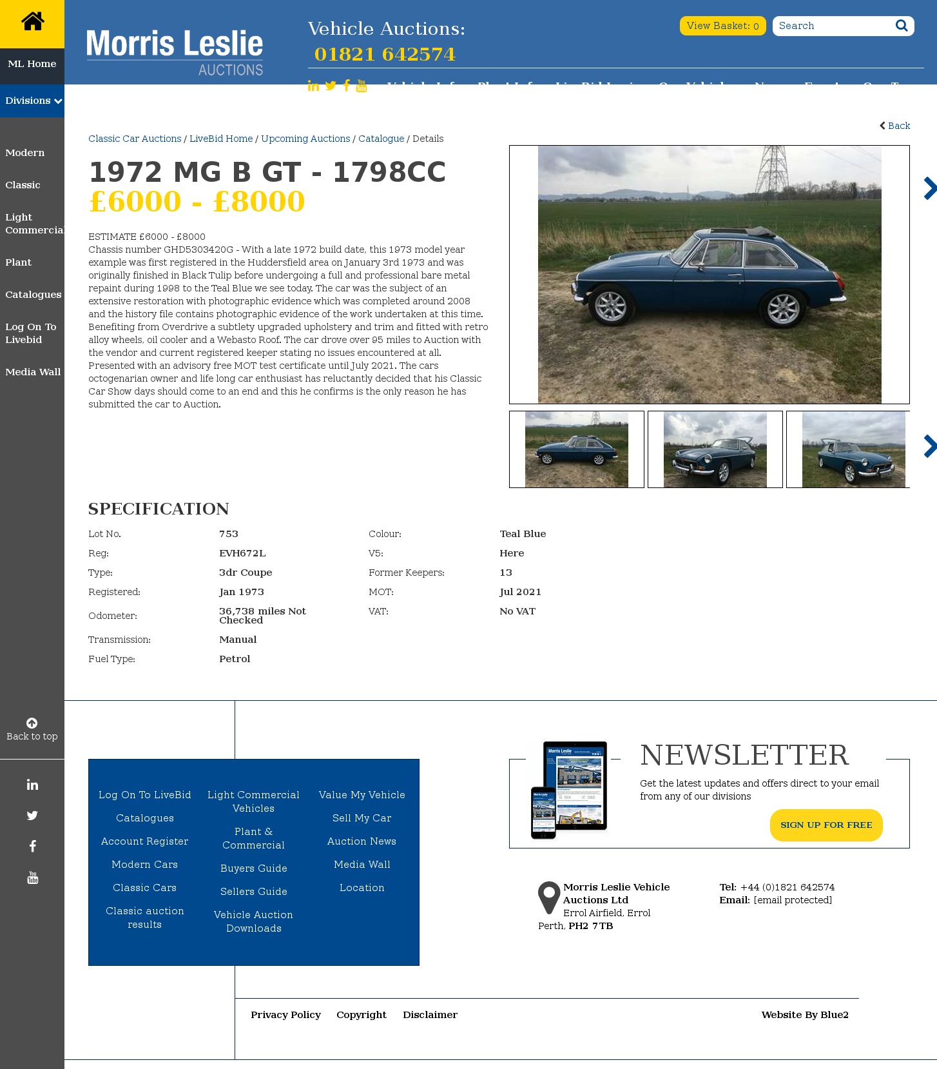This screenshot has height=1069, width=937.
Task: Open Light Commercial Vehicles footer link
Action: pos(254,801)
